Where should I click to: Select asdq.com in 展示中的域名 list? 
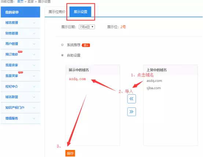(77, 79)
